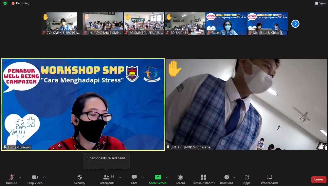Click the pin icon beside JH1 S - SMPK Singgasana
Image resolution: width=328 pixels, height=186 pixels.
pyautogui.click(x=168, y=147)
